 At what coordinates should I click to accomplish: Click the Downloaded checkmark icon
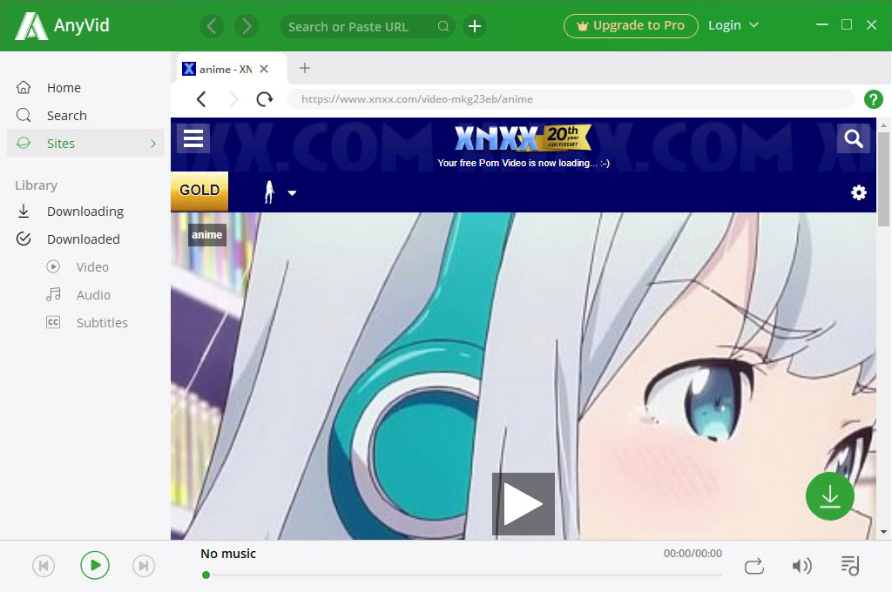coord(24,239)
